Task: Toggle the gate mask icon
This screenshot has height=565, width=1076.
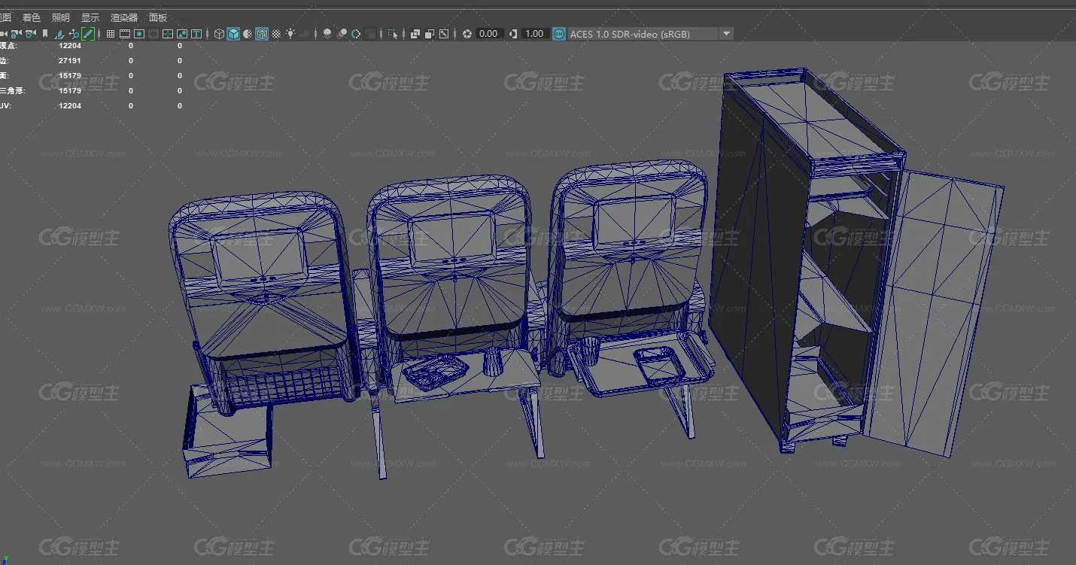Action: point(153,34)
